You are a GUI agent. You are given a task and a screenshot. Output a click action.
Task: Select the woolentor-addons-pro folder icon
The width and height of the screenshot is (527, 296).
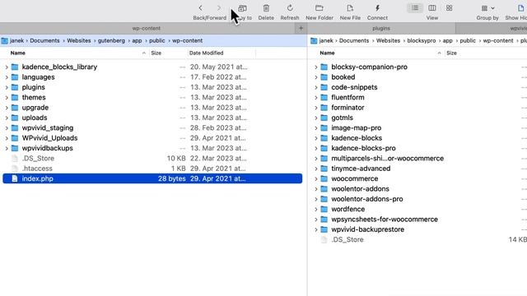324,199
